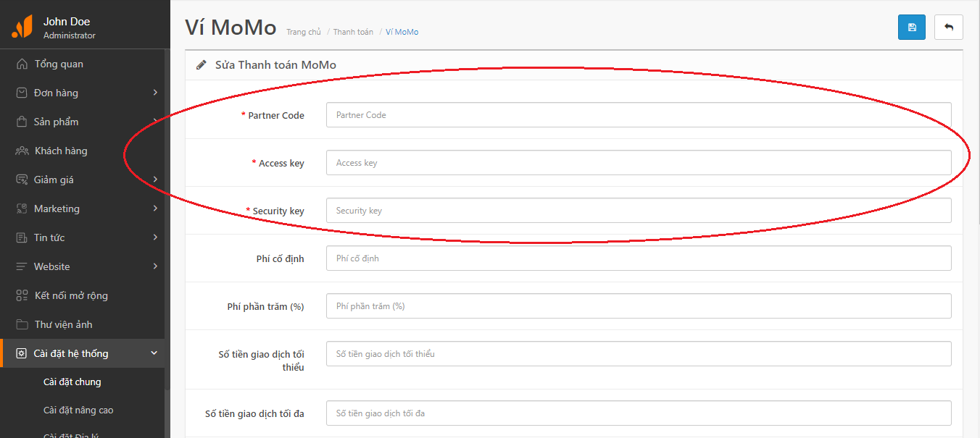Expand the Giảm giá submenu chevron
Screen dimensions: 980x438
point(155,180)
